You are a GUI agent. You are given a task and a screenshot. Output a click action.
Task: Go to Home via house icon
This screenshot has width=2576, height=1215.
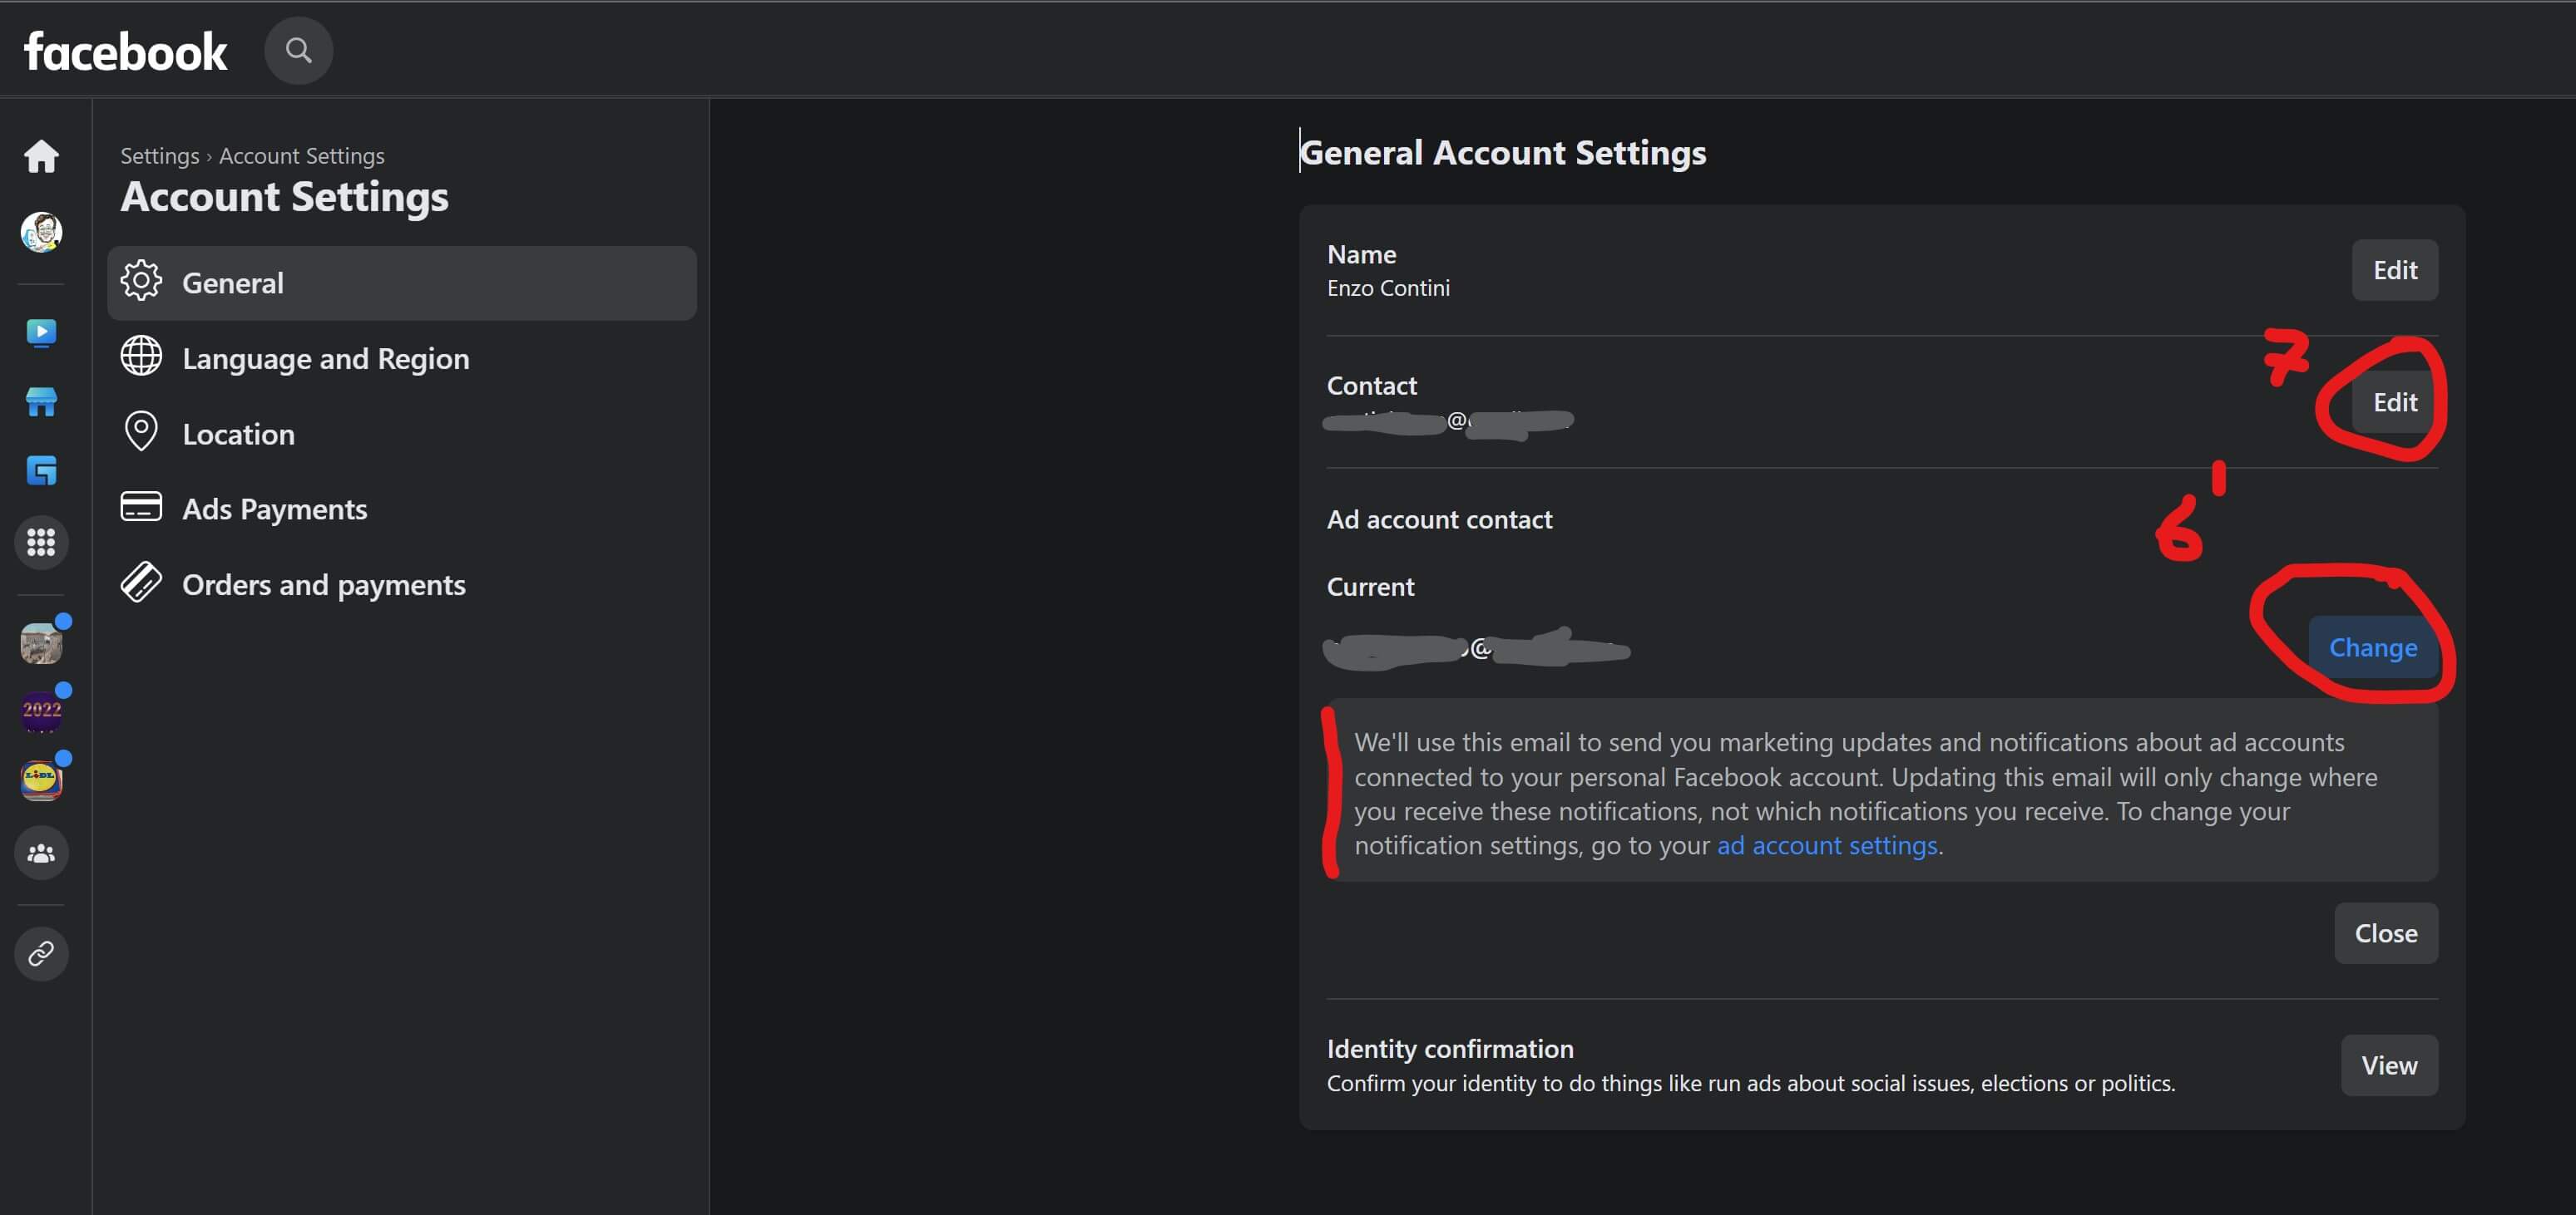[41, 156]
